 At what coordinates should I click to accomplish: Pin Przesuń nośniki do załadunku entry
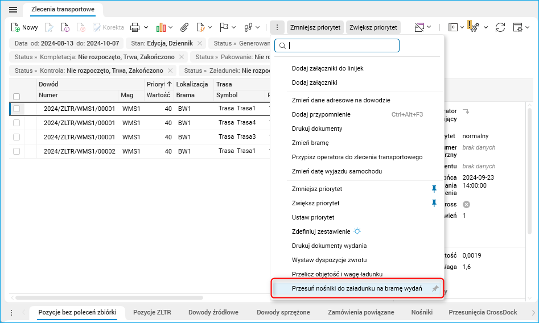[435, 289]
